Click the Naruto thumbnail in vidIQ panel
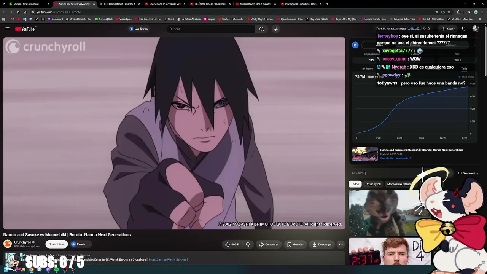487x274 pixels. coord(365,154)
